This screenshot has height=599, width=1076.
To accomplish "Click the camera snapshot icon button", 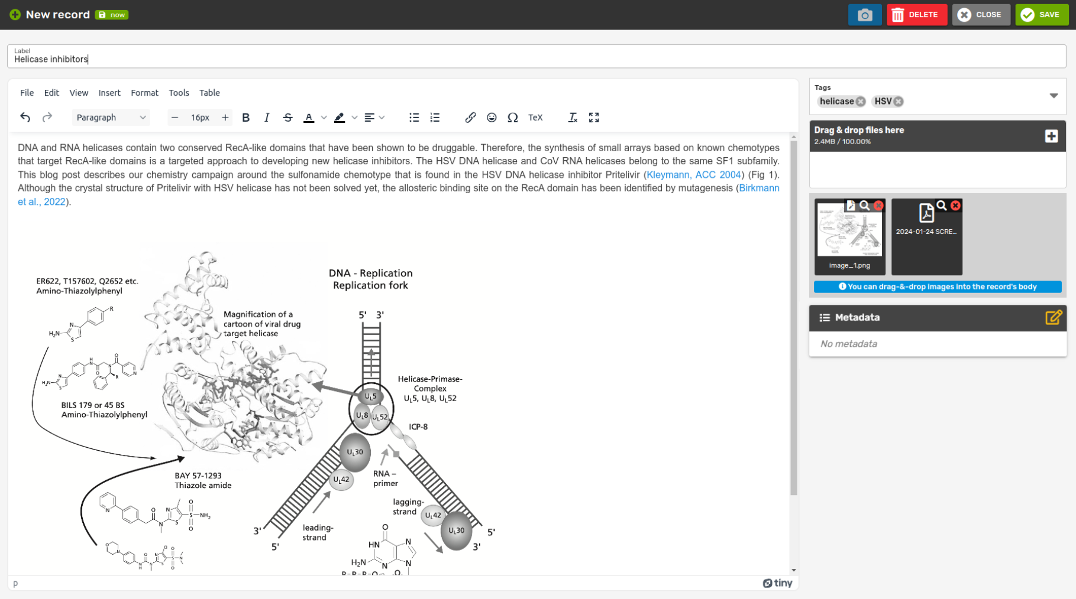I will point(864,15).
